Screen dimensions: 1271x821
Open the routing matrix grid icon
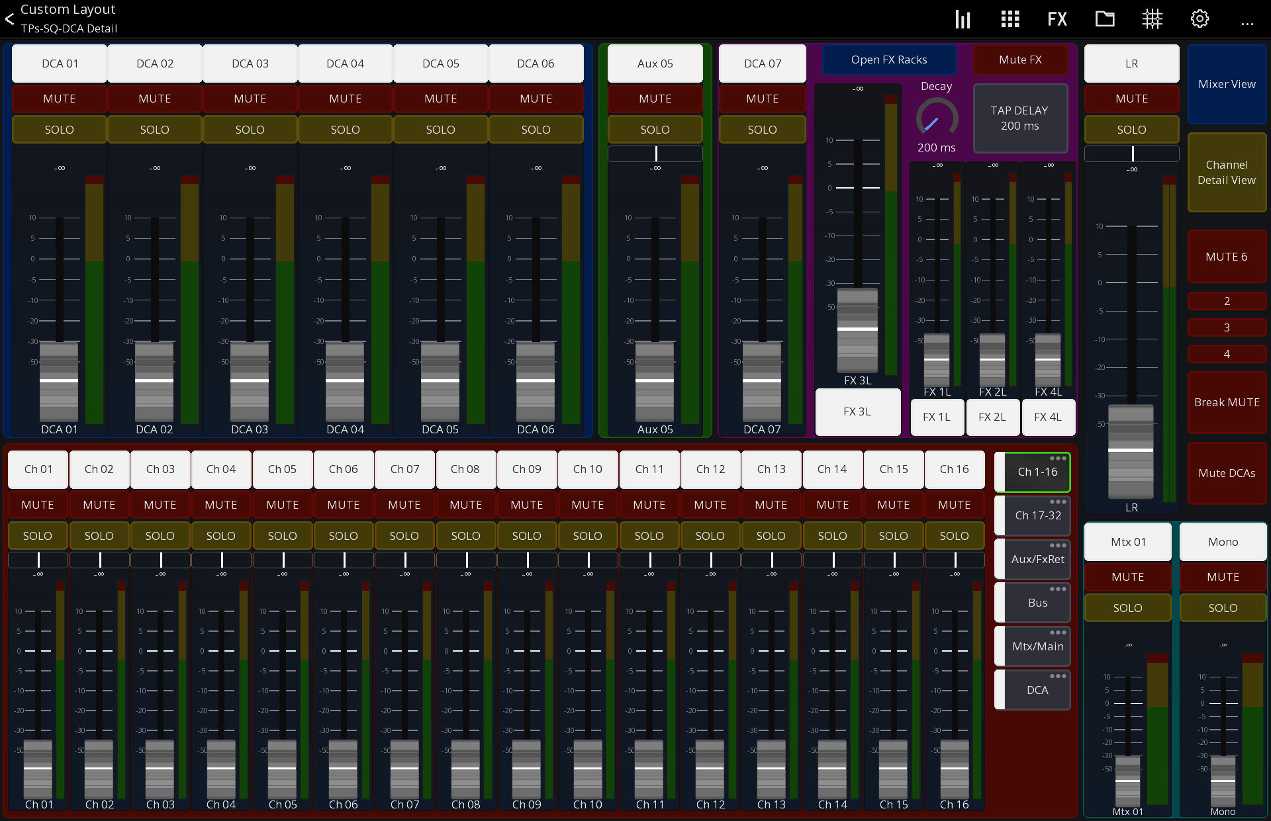point(1153,19)
